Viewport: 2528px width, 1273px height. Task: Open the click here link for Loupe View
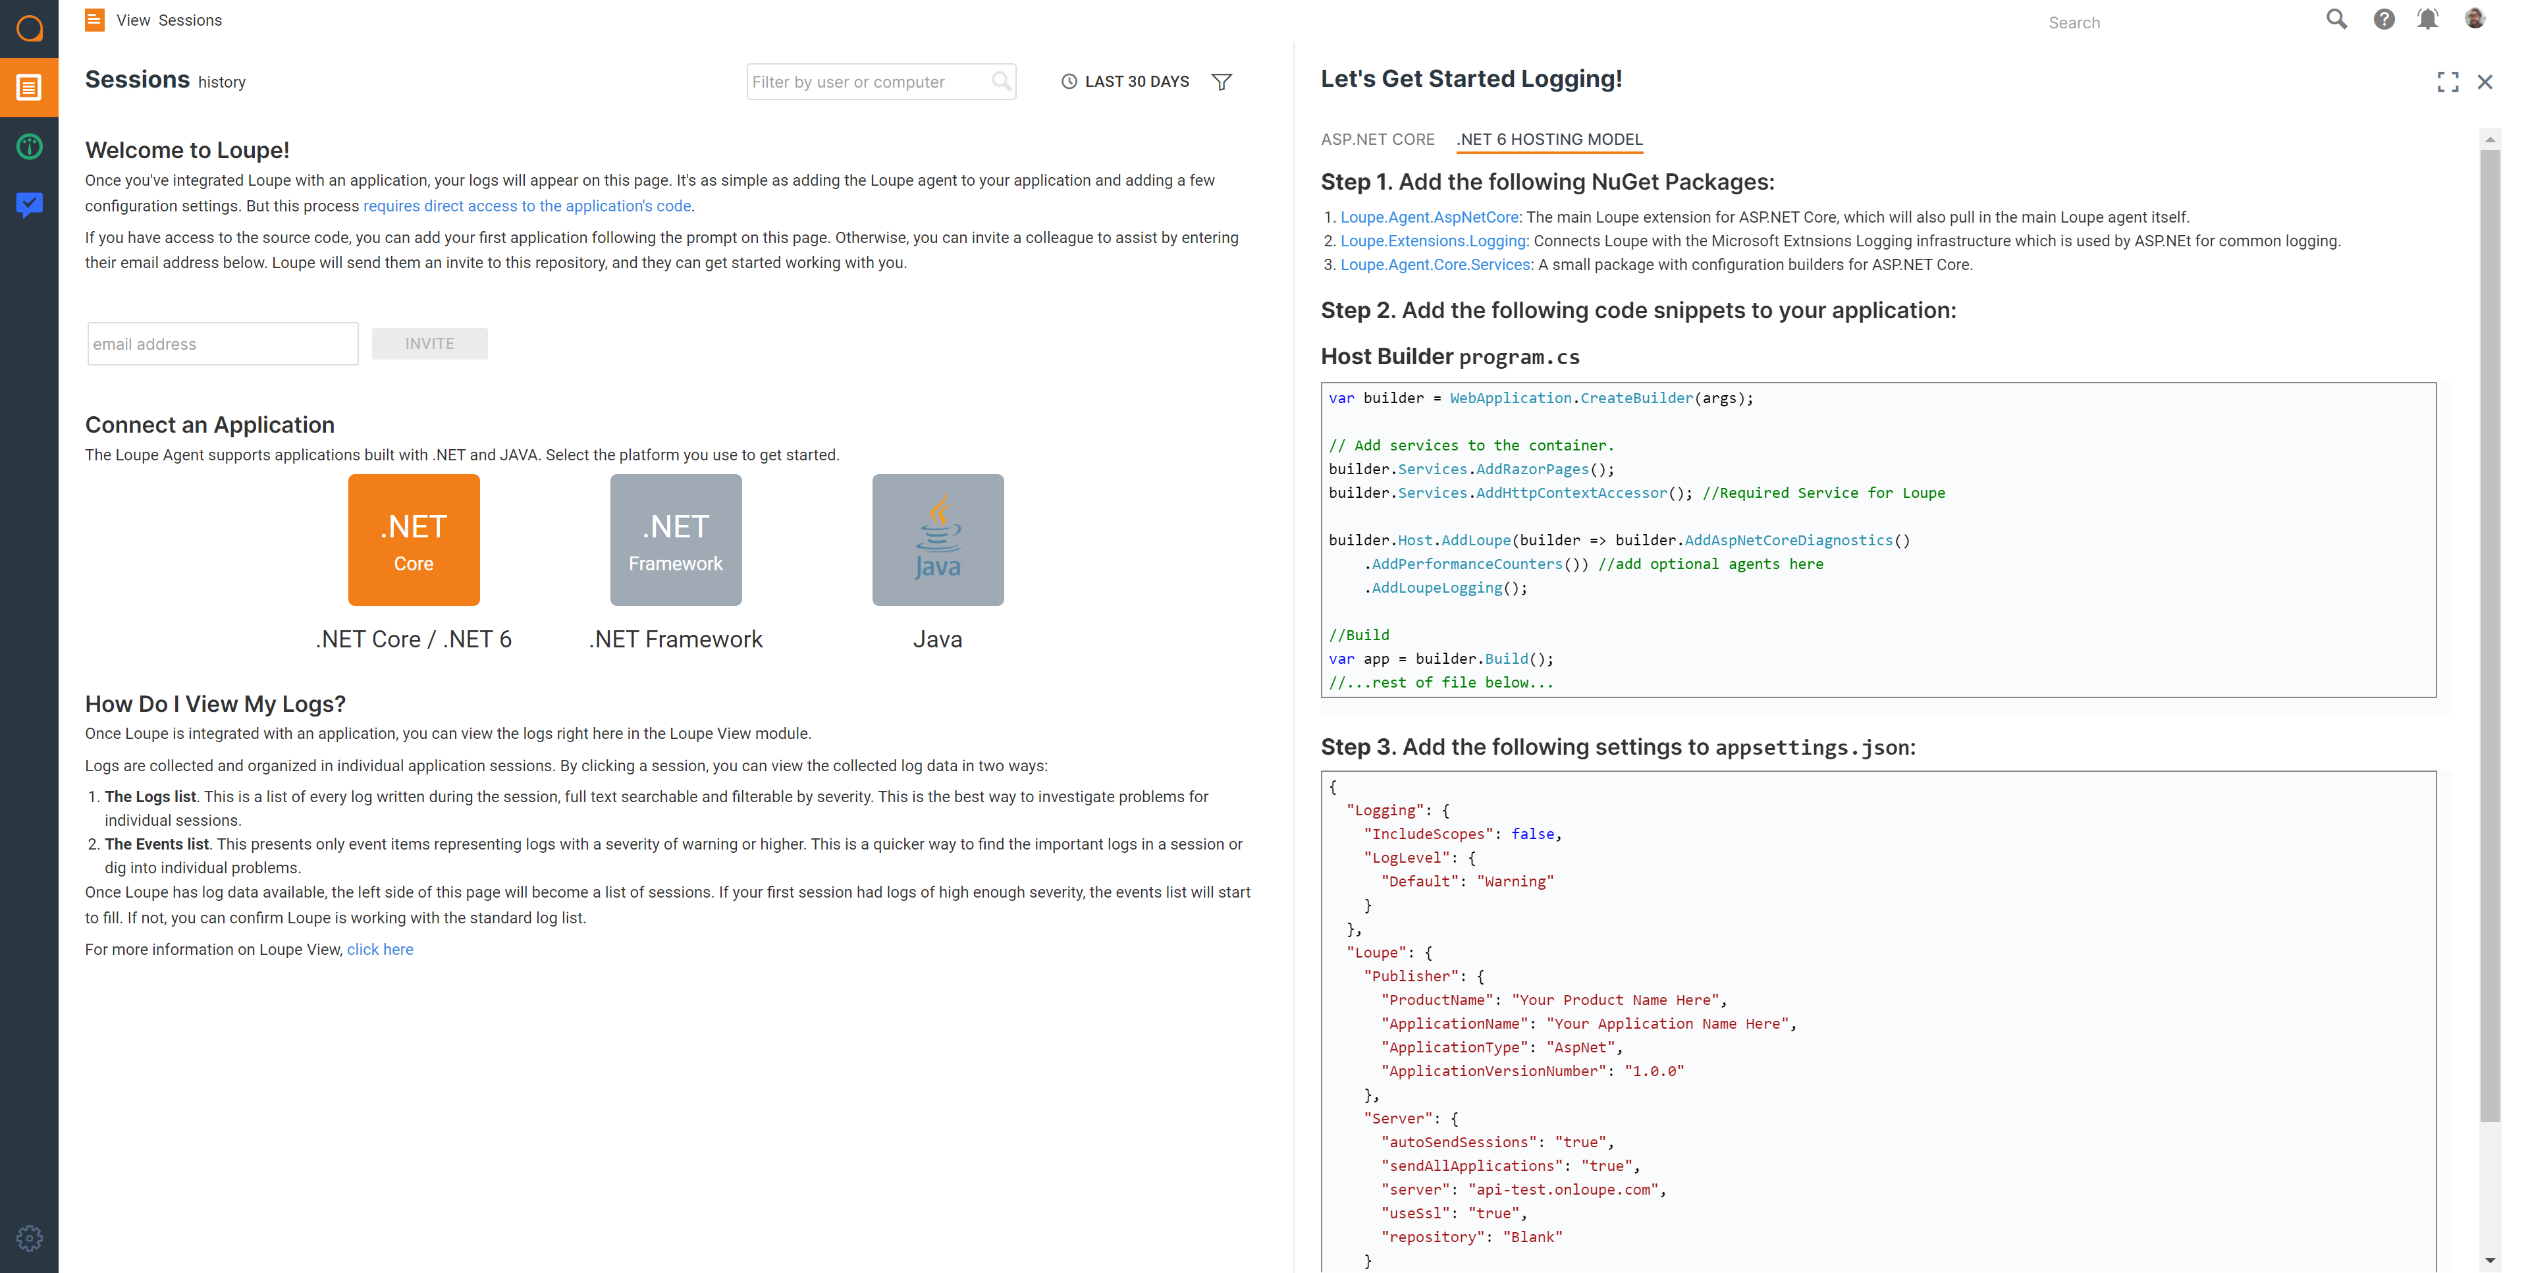click(x=380, y=949)
